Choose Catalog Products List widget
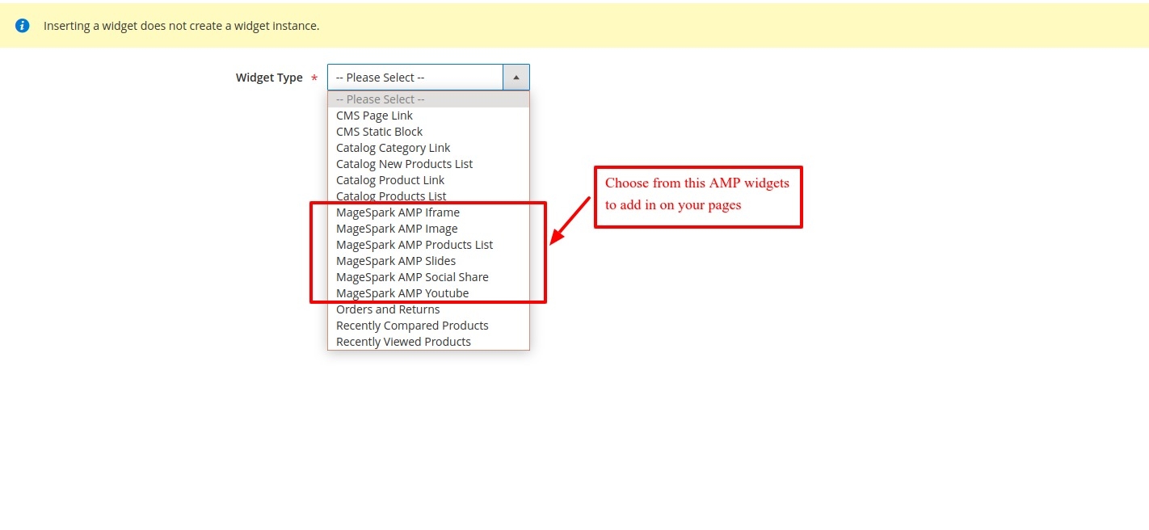Viewport: 1149px width, 530px height. pyautogui.click(x=428, y=196)
